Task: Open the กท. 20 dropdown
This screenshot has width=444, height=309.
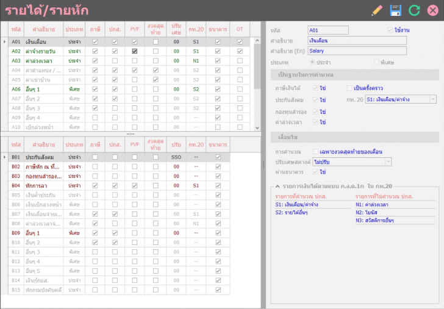Action: (433, 99)
